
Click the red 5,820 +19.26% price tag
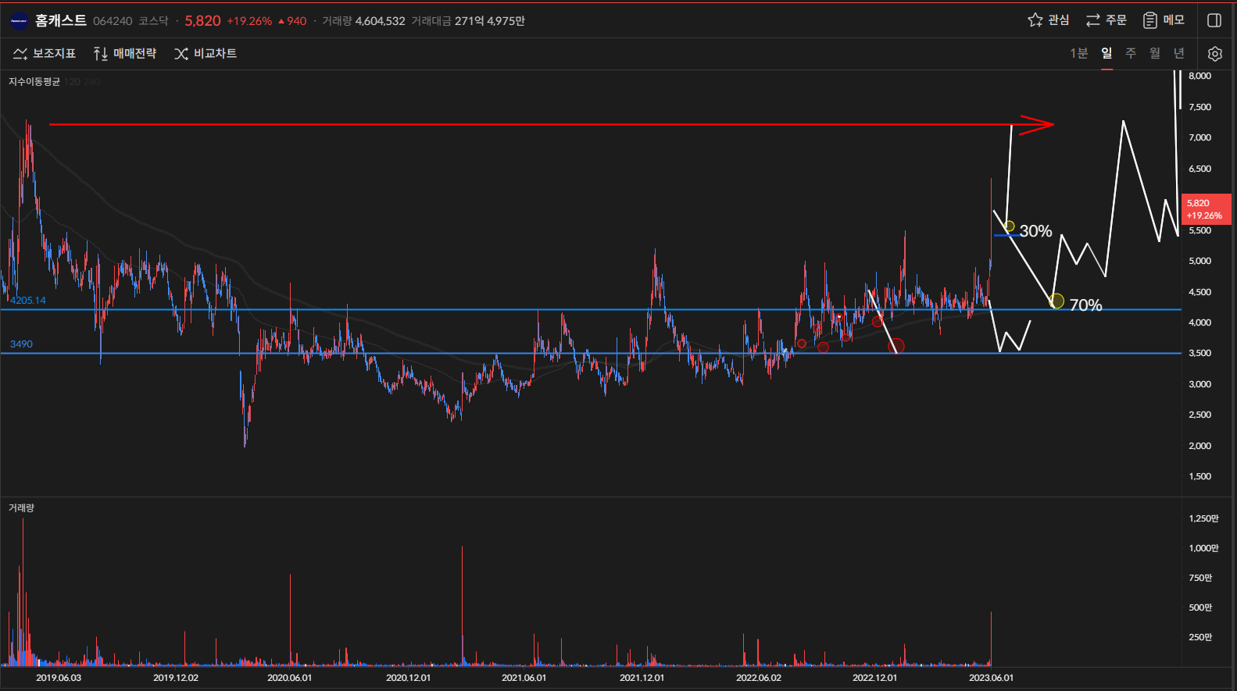pyautogui.click(x=1206, y=209)
